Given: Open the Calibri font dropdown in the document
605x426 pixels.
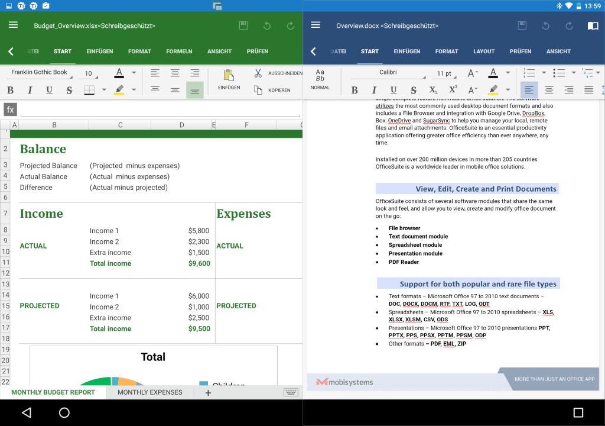Looking at the screenshot, I should 388,73.
